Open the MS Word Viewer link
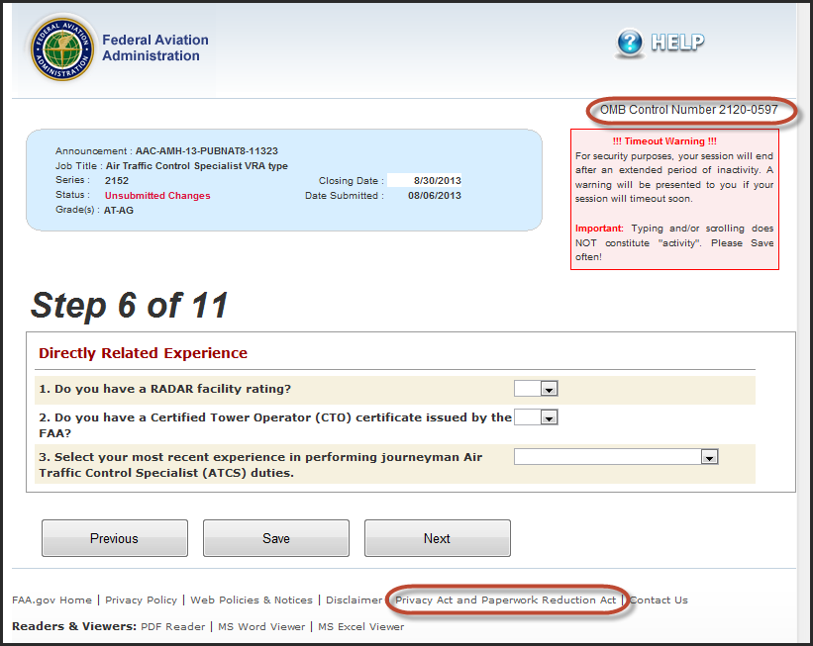 [x=261, y=626]
